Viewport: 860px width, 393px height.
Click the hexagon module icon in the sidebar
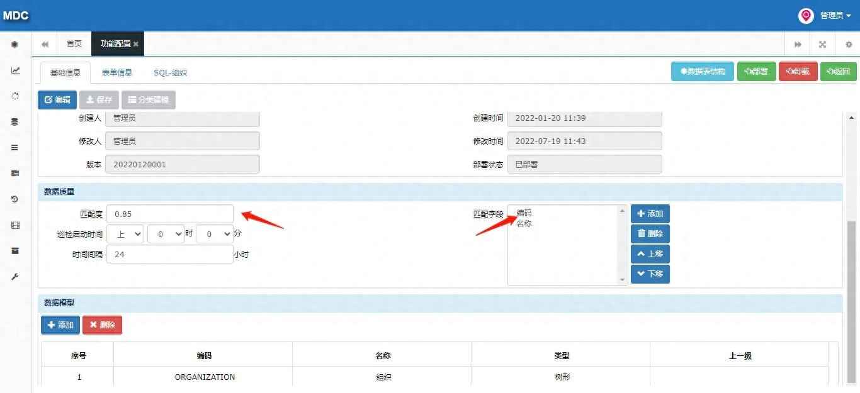click(x=15, y=45)
